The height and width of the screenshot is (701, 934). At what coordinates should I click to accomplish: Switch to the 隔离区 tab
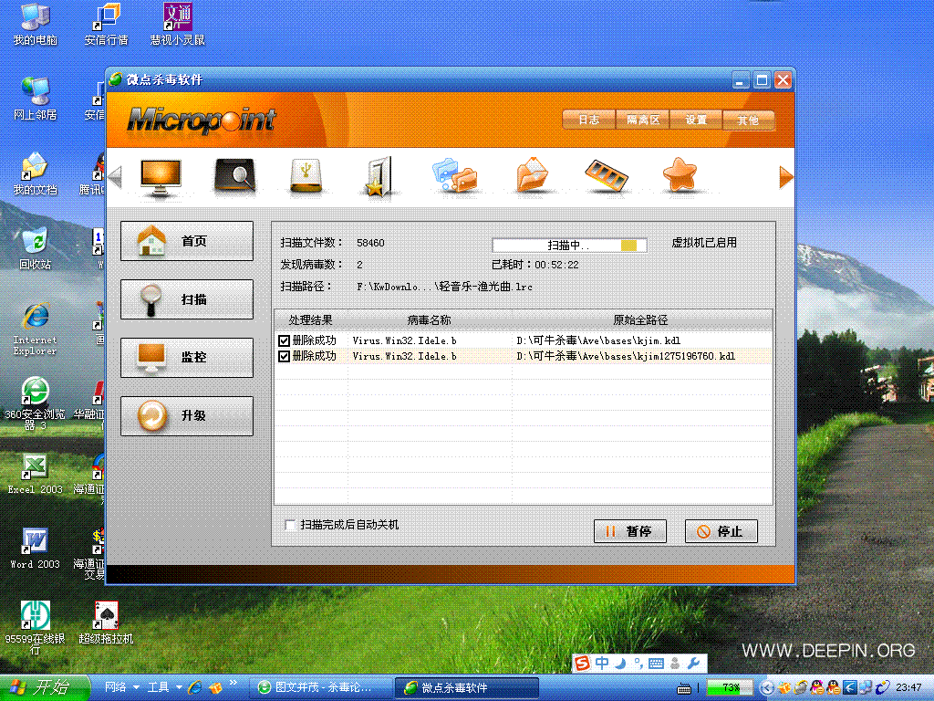[x=642, y=120]
